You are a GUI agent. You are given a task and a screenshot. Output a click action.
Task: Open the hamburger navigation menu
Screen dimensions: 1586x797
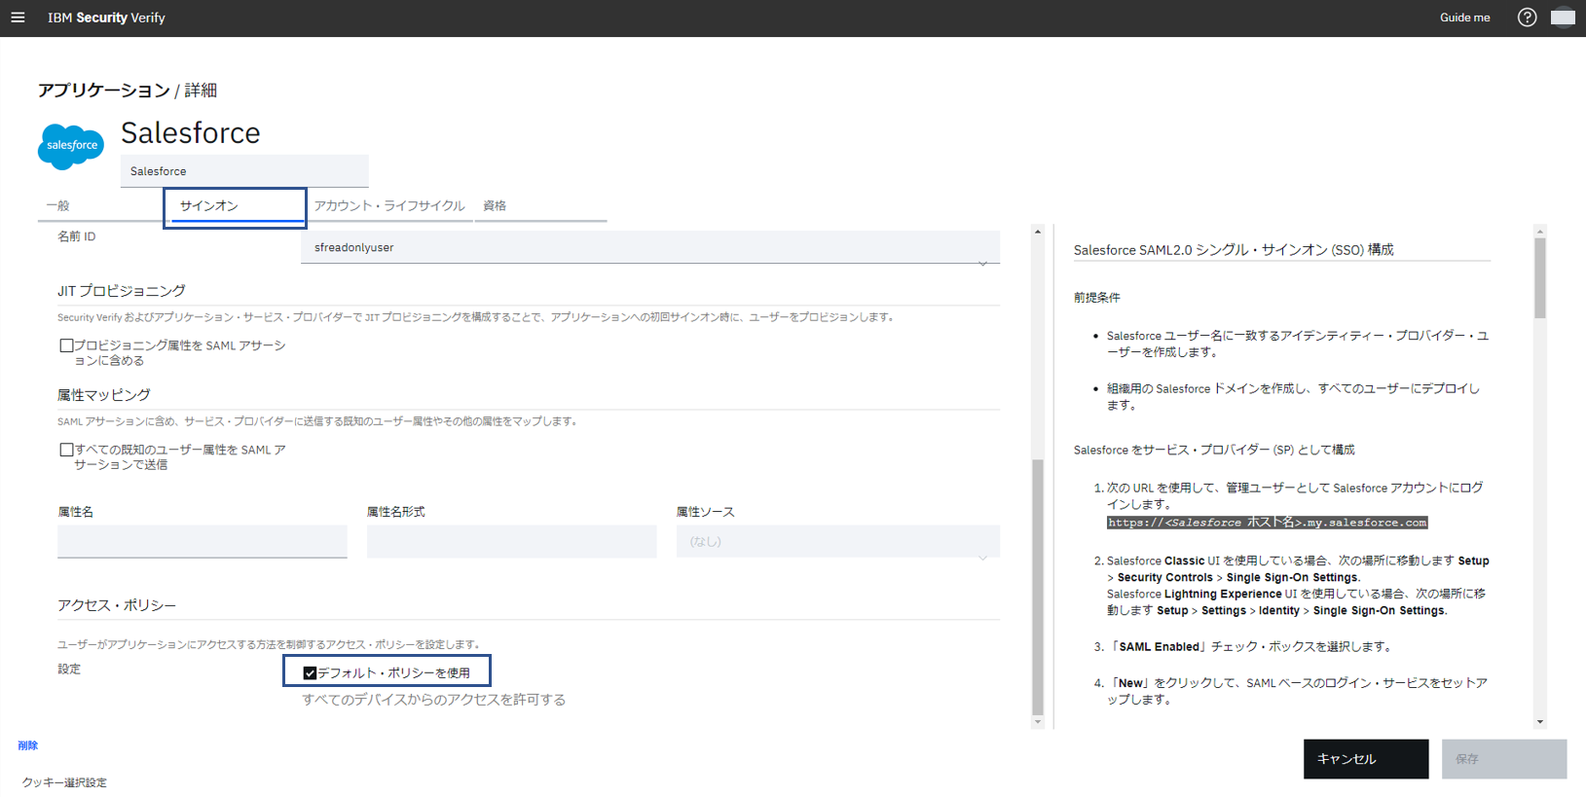(18, 18)
